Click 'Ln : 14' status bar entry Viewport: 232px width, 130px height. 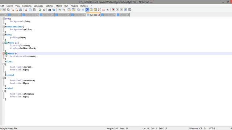(x=146, y=129)
